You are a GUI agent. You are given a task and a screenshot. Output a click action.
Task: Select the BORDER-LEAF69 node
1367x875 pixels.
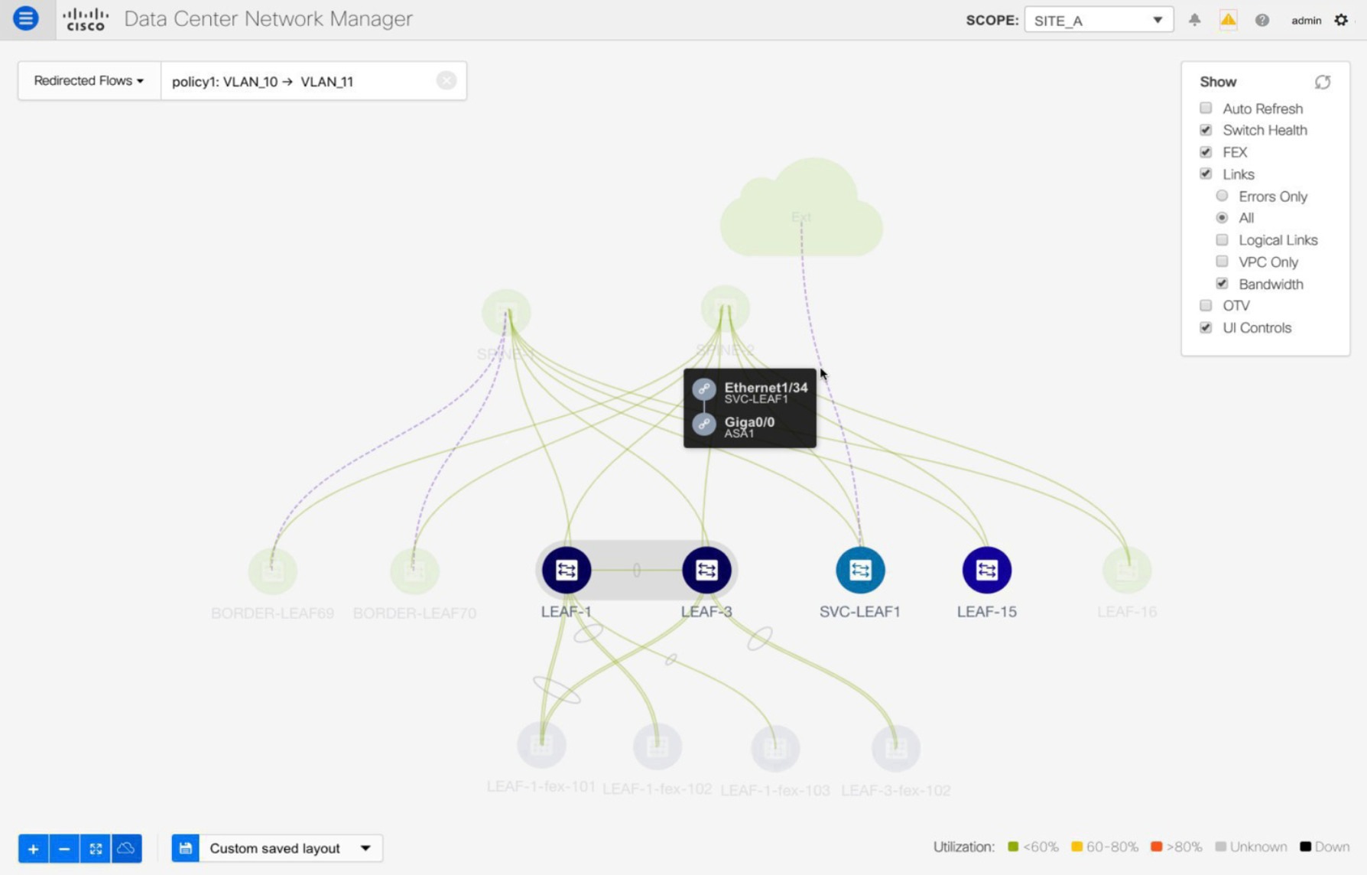[273, 571]
